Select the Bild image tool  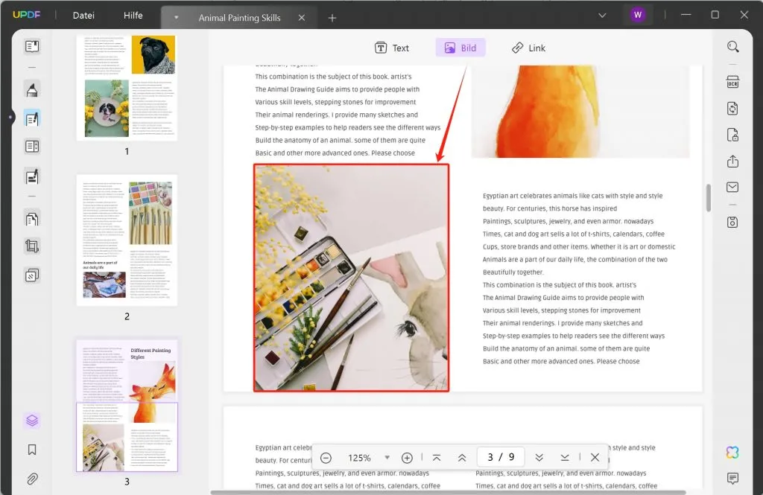[x=460, y=48]
